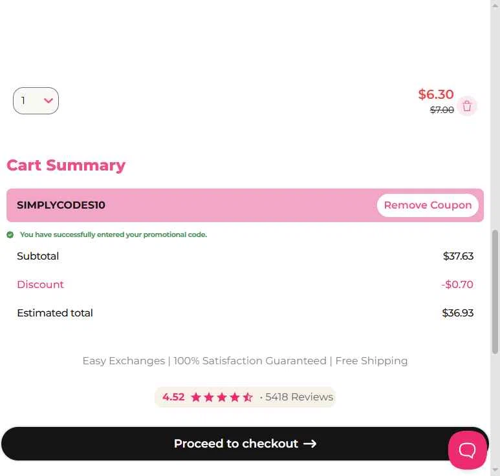Click the vertical scrollbar thumb
Viewport: 500px width, 476px height.
pos(495,291)
